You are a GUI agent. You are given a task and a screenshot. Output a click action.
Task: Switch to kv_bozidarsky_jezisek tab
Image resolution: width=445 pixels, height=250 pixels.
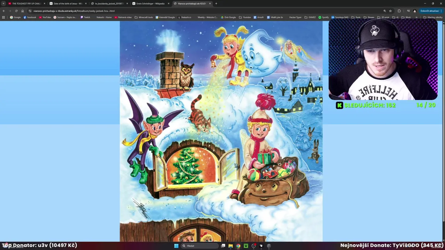click(x=109, y=3)
